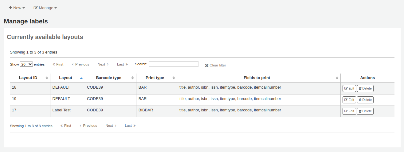Click sort arrows on Barcode type column
Screen dimensions: 404x152
coord(132,78)
